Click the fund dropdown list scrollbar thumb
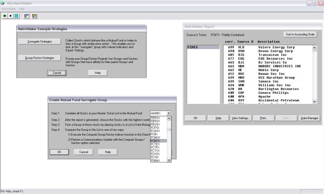 [169, 129]
